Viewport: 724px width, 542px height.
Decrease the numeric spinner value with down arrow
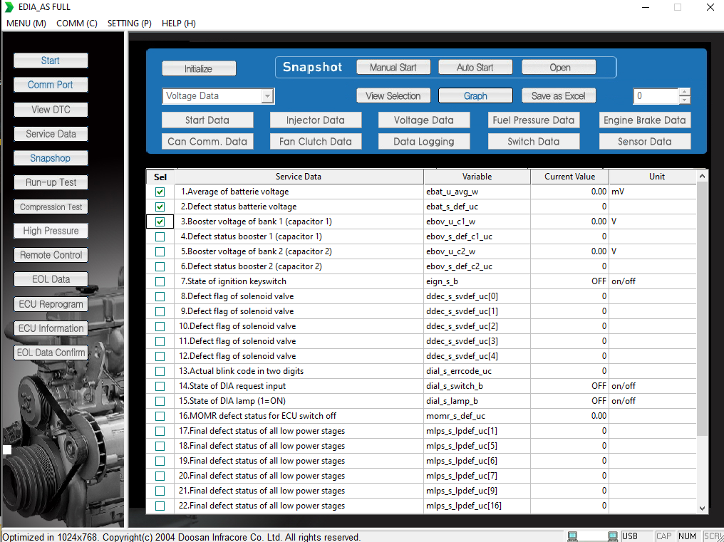point(686,100)
